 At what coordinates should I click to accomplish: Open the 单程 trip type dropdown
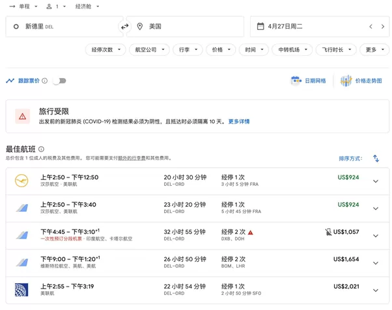[x=28, y=6]
